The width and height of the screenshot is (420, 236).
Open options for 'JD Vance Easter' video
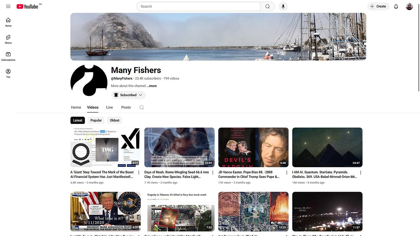[286, 172]
